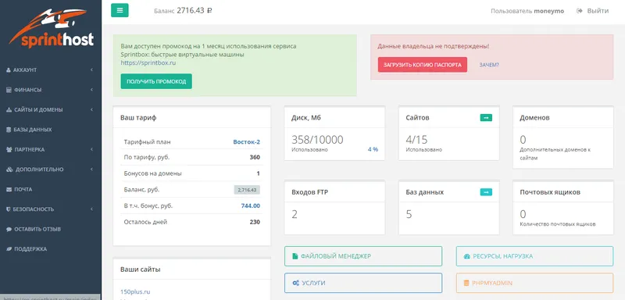The width and height of the screenshot is (625, 300).
Task: Open the Аккаунт sidebar menu
Action: coord(51,70)
